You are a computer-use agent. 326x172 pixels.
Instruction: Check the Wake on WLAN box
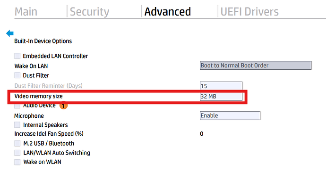[x=17, y=162]
